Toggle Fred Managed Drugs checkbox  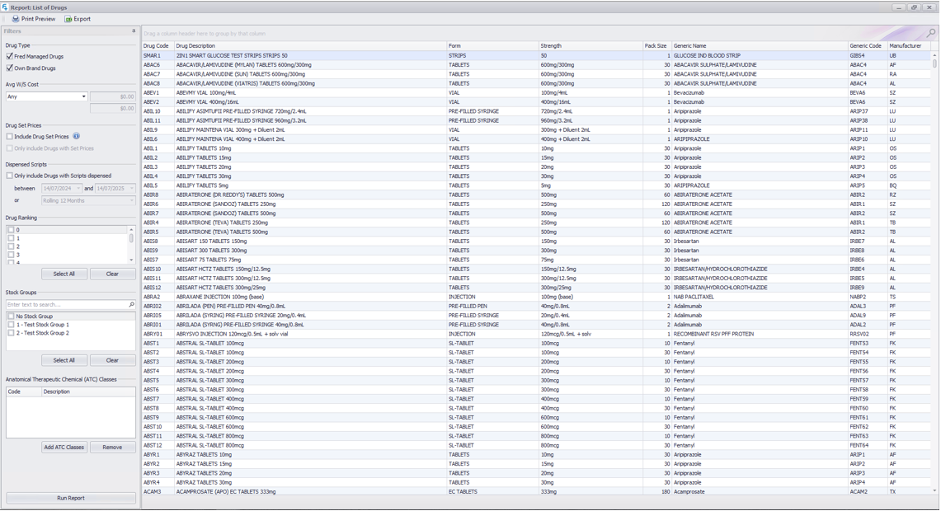point(10,56)
